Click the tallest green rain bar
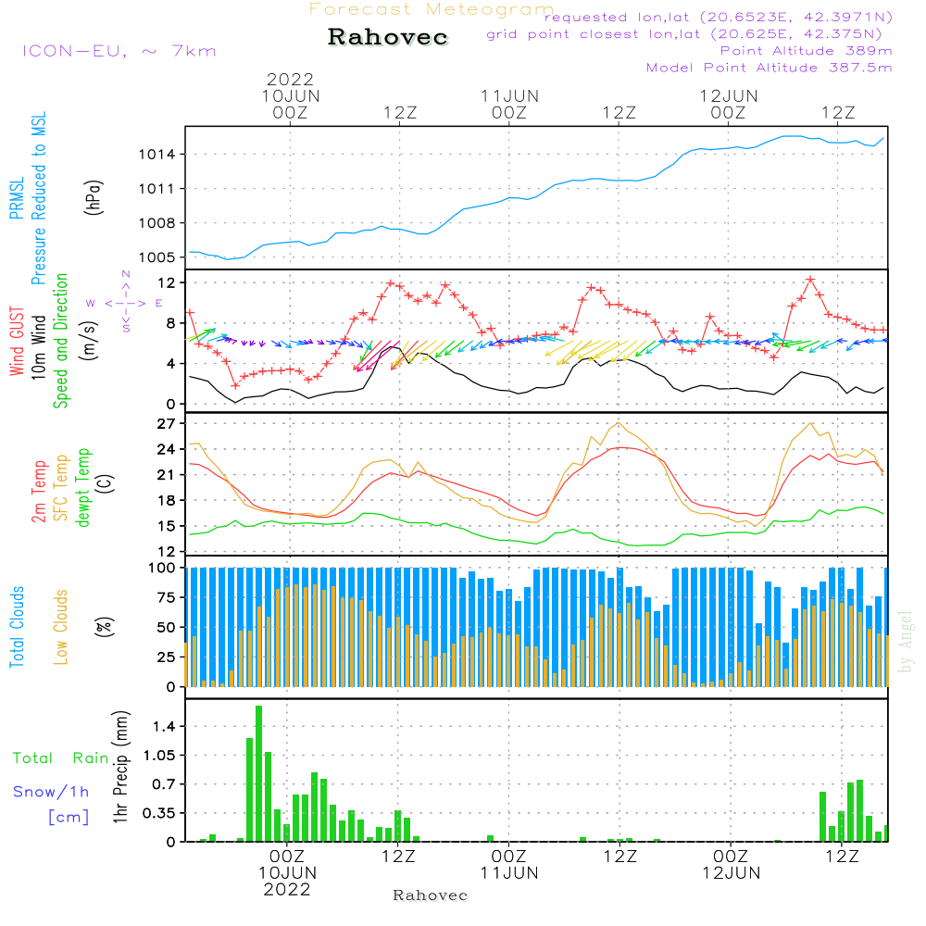 pyautogui.click(x=258, y=773)
